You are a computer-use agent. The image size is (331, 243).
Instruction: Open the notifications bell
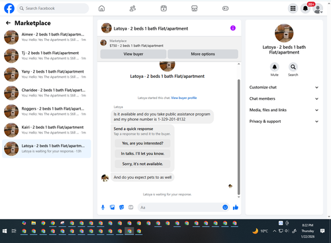click(305, 9)
